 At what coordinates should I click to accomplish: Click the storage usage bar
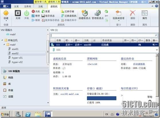[x=102, y=98]
